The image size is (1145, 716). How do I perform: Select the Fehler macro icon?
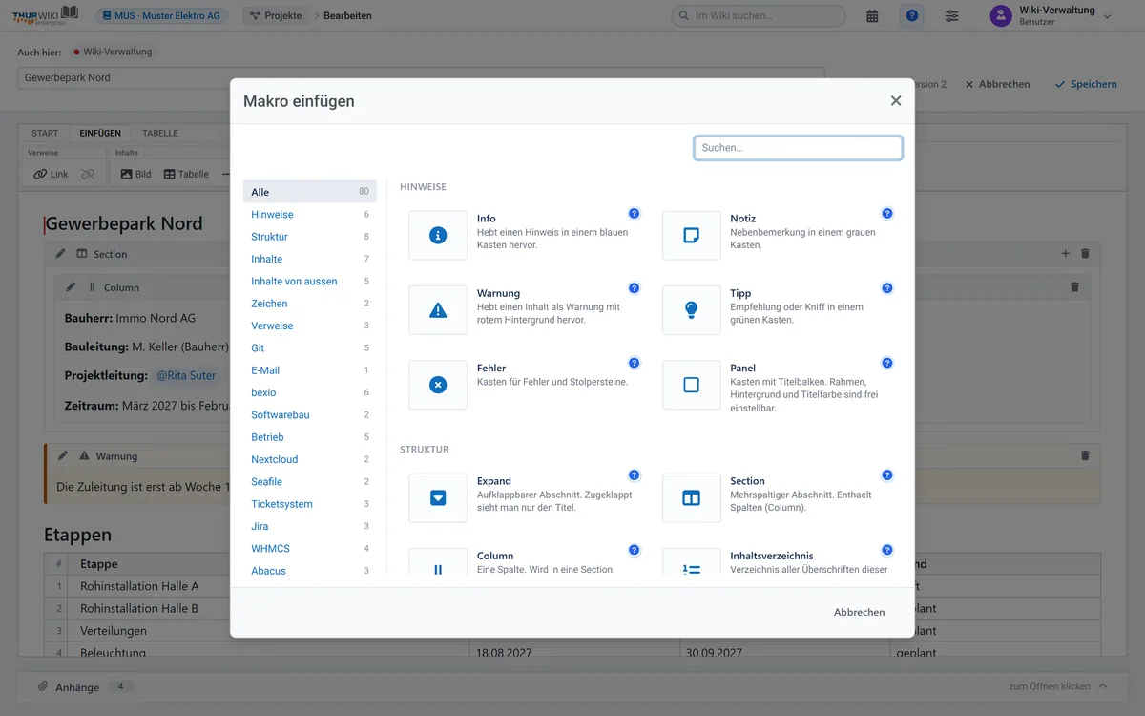pos(438,385)
